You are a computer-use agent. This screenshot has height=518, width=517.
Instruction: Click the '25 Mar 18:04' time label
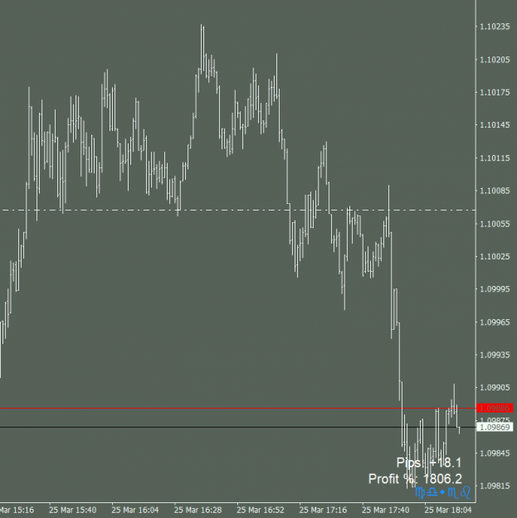point(448,510)
